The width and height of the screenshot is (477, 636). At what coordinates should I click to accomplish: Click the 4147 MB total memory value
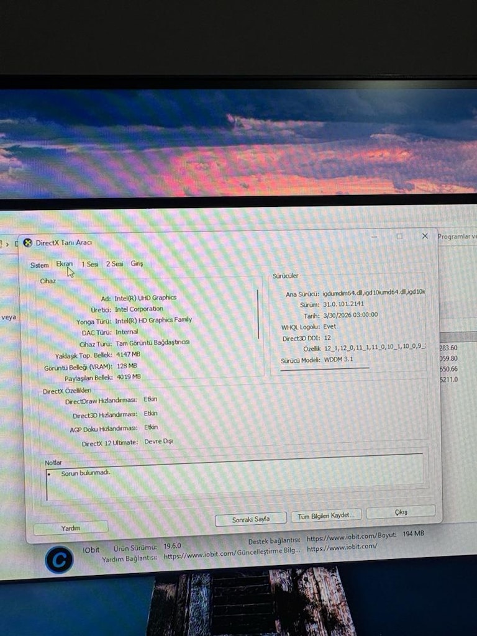[x=128, y=354]
